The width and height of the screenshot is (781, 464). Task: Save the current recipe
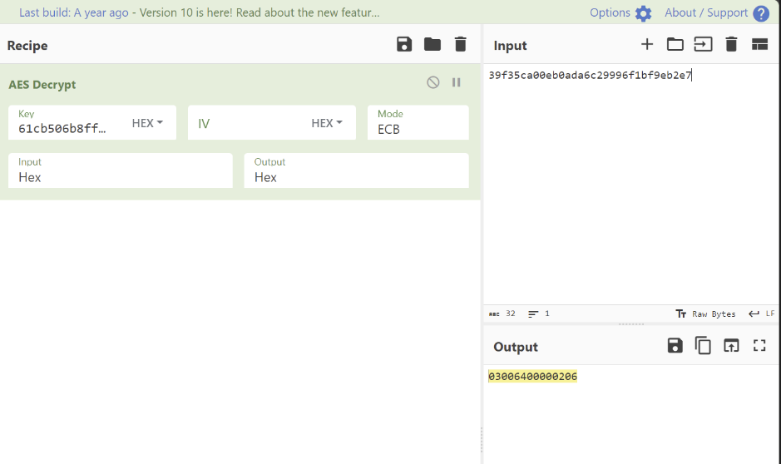pos(404,44)
